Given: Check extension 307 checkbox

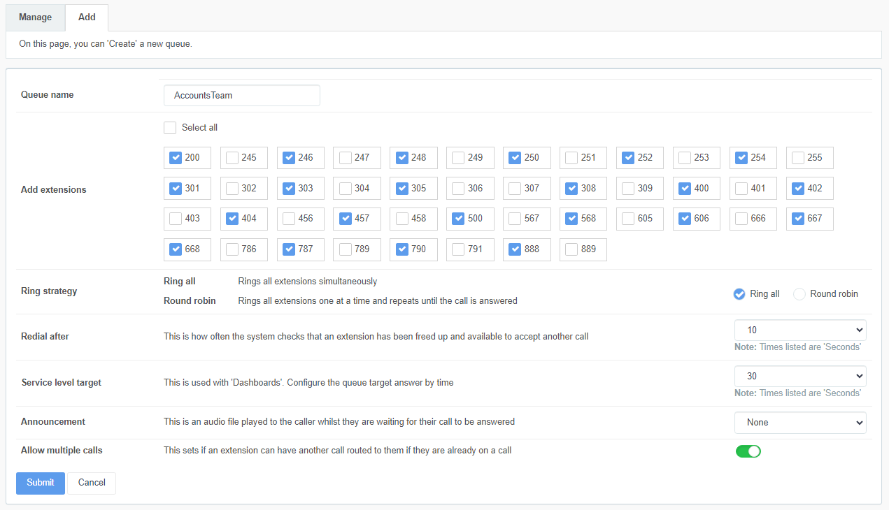Looking at the screenshot, I should click(515, 189).
